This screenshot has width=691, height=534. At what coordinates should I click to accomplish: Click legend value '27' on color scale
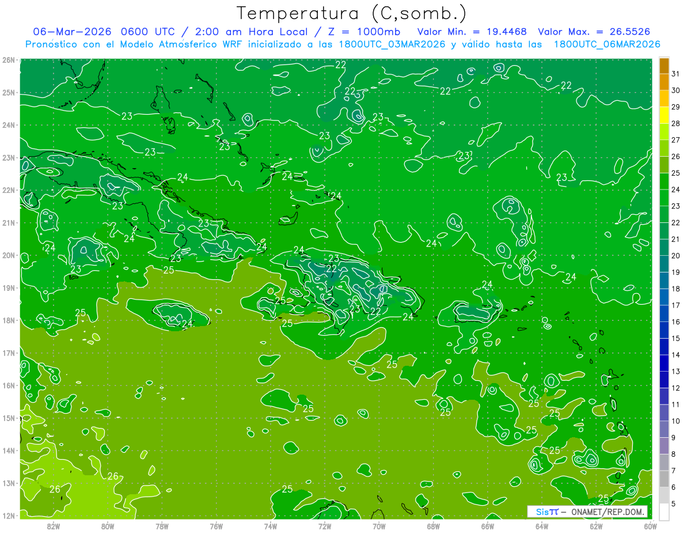675,140
